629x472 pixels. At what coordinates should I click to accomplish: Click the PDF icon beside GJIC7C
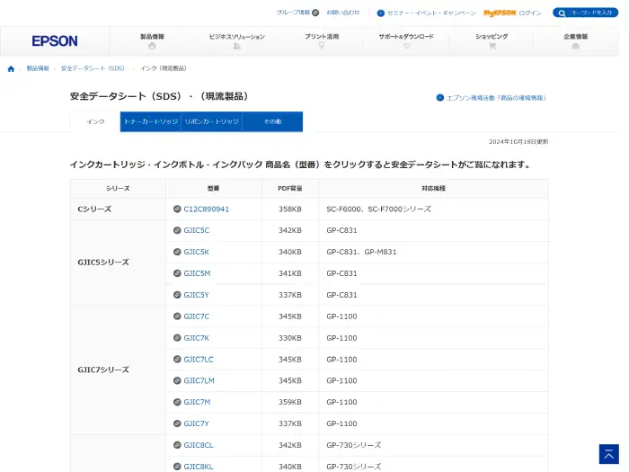pyautogui.click(x=177, y=316)
